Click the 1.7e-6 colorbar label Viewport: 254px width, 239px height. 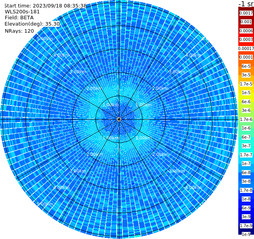pos(246,119)
